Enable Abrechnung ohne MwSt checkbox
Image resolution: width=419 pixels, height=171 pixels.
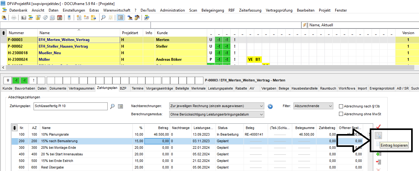point(341,114)
